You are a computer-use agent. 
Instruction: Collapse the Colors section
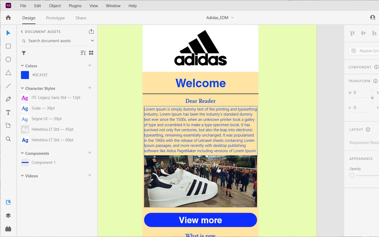pos(22,66)
